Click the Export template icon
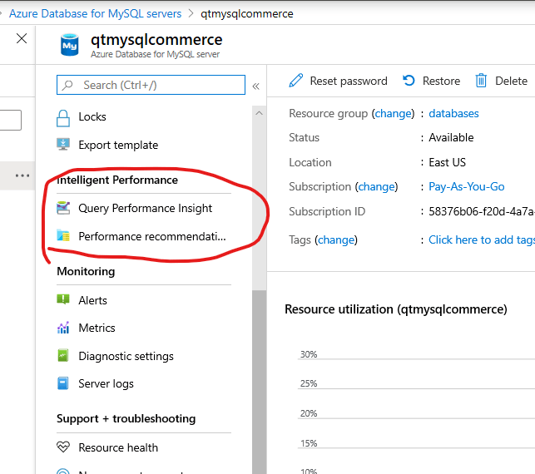535x474 pixels. coord(63,144)
